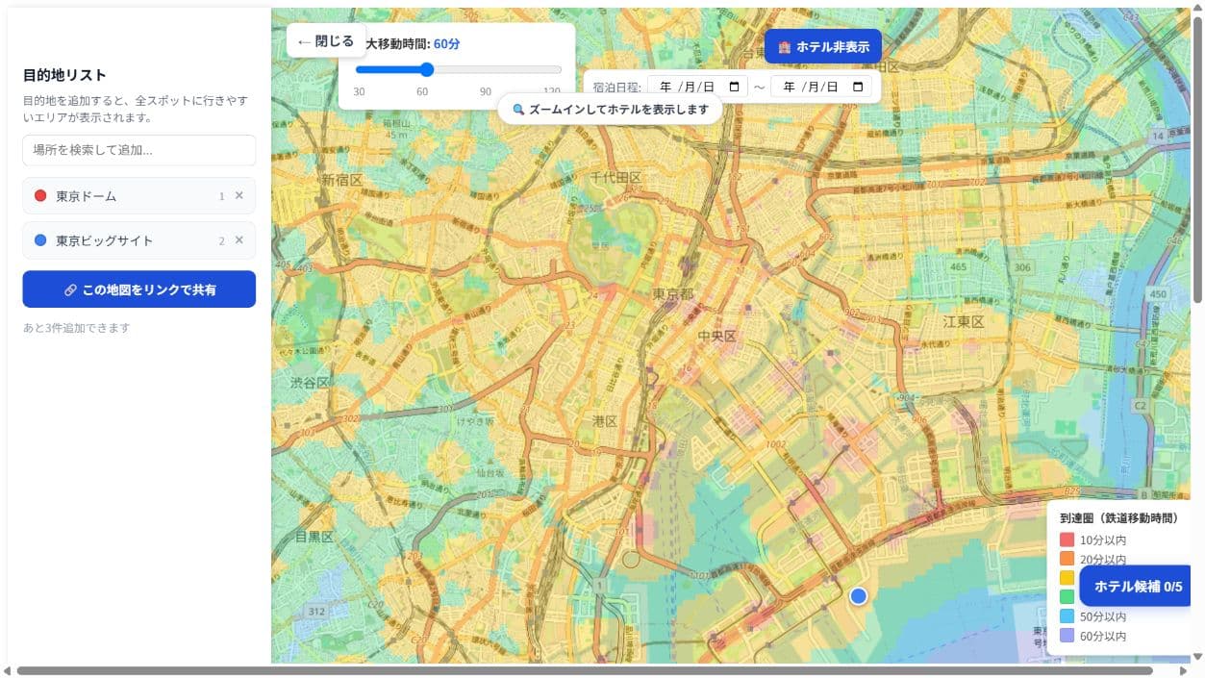1205x678 pixels.
Task: Click the 東京ビッグサイト list row
Action: click(139, 240)
